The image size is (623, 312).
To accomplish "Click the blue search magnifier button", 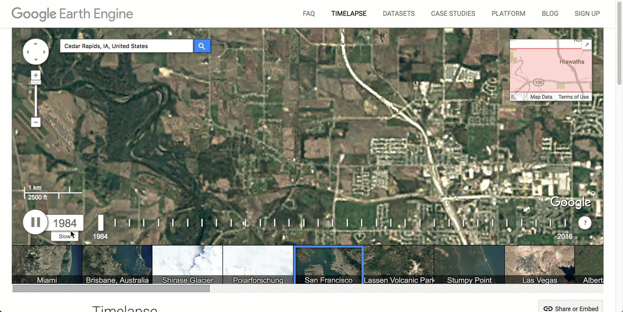I will (x=202, y=46).
